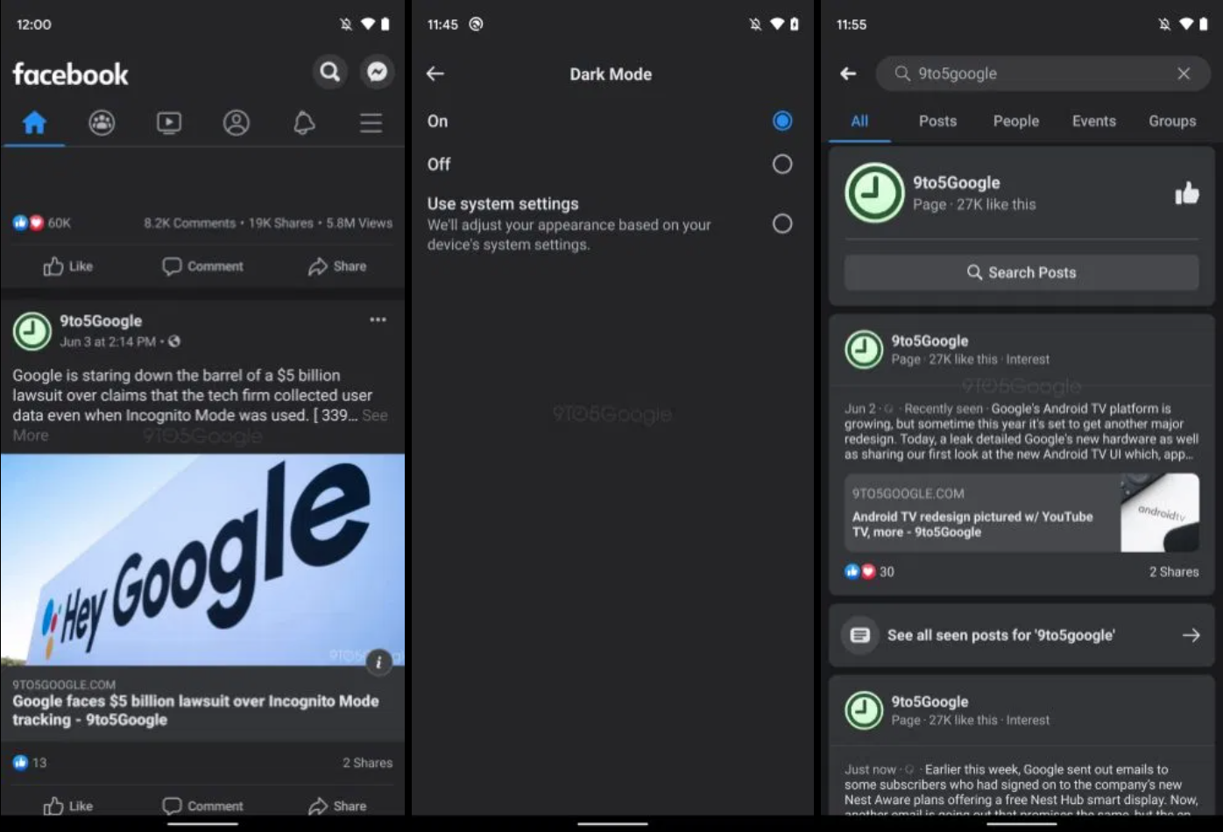The height and width of the screenshot is (832, 1223).
Task: Share the Google lawsuit post
Action: [337, 806]
